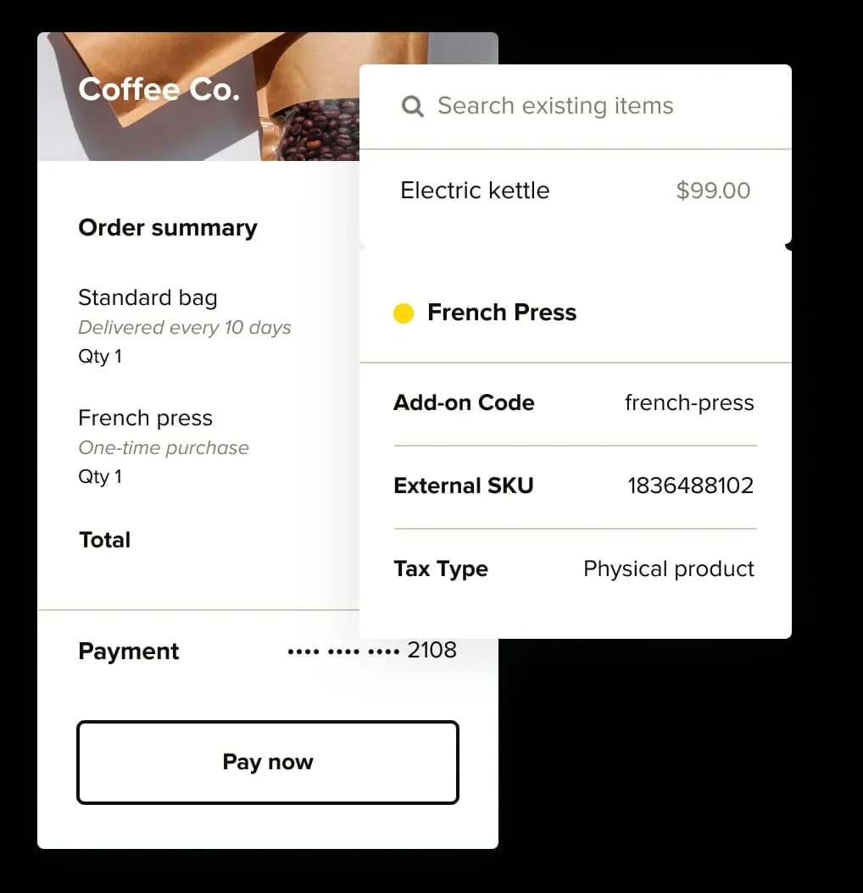Screen dimensions: 863x893
Task: Click the search magnifier icon
Action: [412, 106]
